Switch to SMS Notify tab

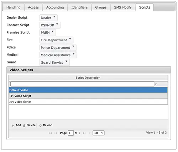tap(123, 7)
